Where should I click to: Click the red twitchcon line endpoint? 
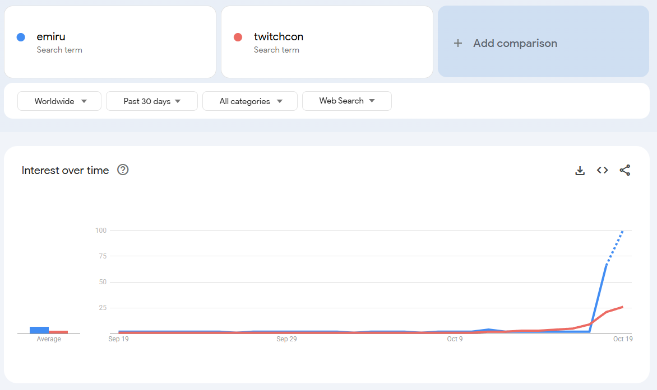(x=622, y=307)
